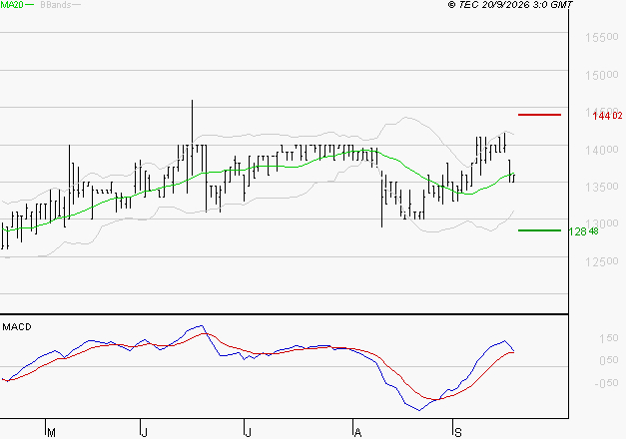Image resolution: width=626 pixels, height=439 pixels.
Task: Click the M month marker on time axis
Action: click(x=51, y=433)
